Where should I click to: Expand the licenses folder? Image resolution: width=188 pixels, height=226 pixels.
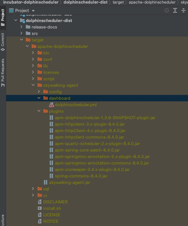click(33, 72)
